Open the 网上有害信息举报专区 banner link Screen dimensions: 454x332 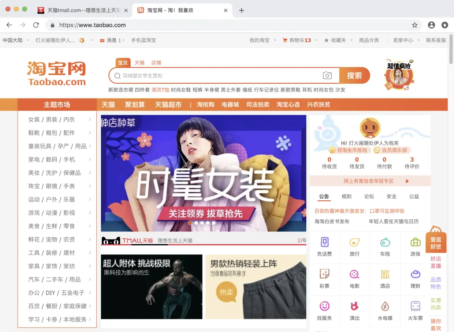coord(370,181)
